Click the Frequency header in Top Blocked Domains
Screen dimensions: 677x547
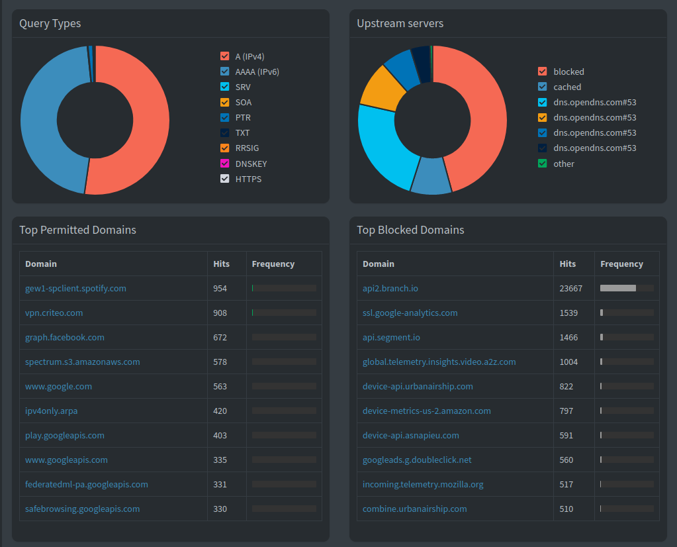pyautogui.click(x=621, y=264)
